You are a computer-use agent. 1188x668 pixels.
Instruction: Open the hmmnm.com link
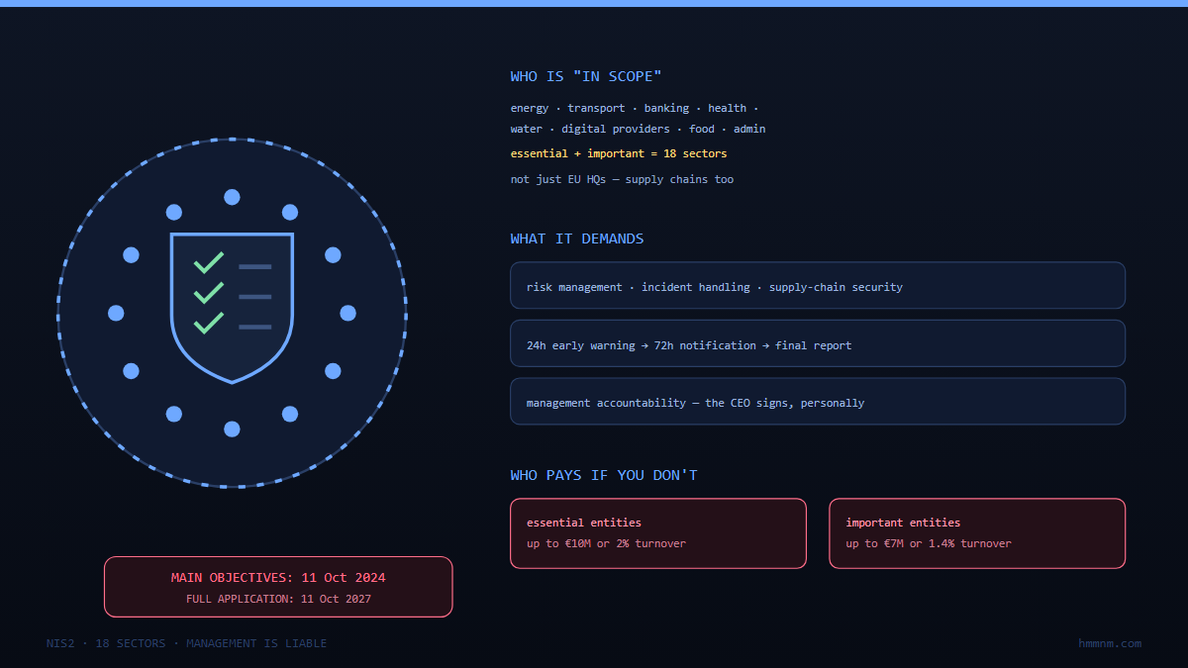click(1110, 643)
